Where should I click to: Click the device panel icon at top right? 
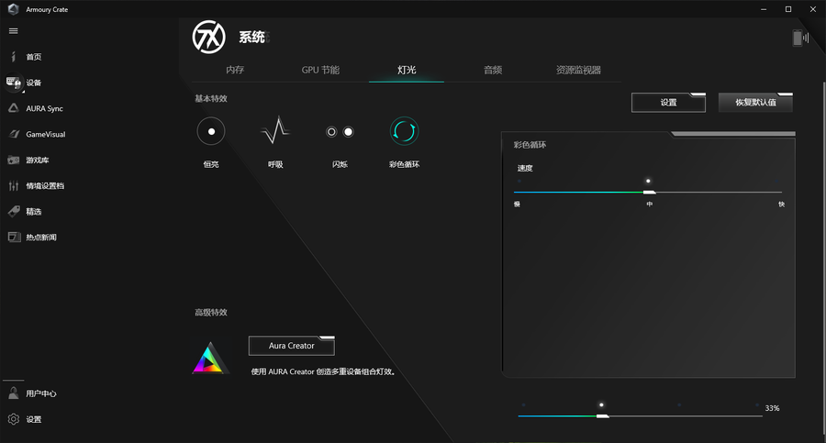[800, 38]
